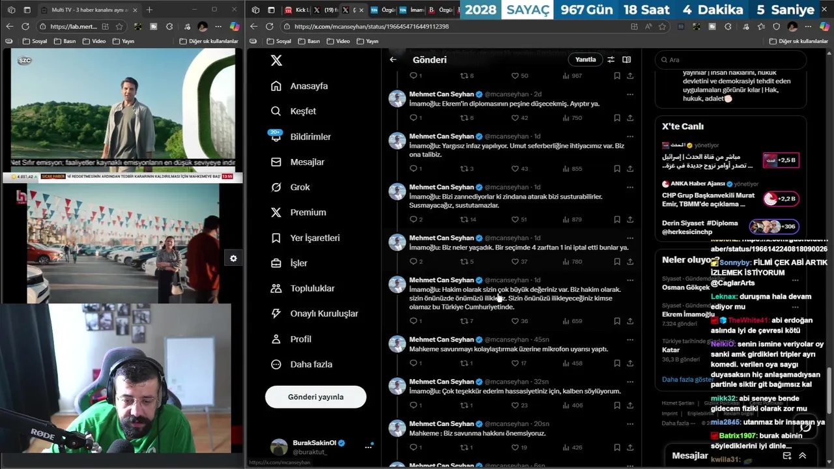The height and width of the screenshot is (469, 834).
Task: Open Copilot in the Multi TV window
Action: pyautogui.click(x=235, y=27)
